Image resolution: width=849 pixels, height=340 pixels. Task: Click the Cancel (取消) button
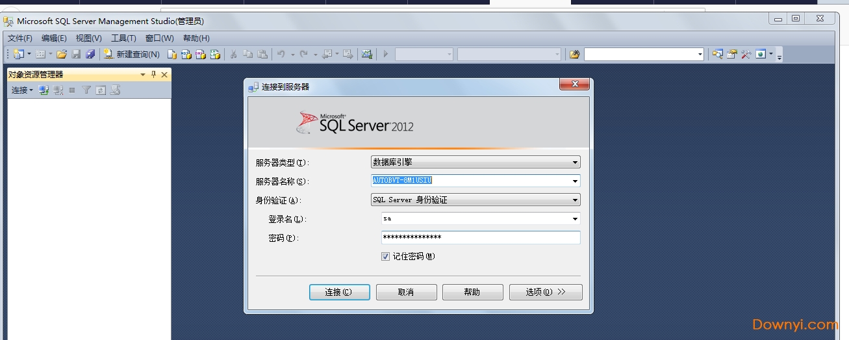[406, 293]
